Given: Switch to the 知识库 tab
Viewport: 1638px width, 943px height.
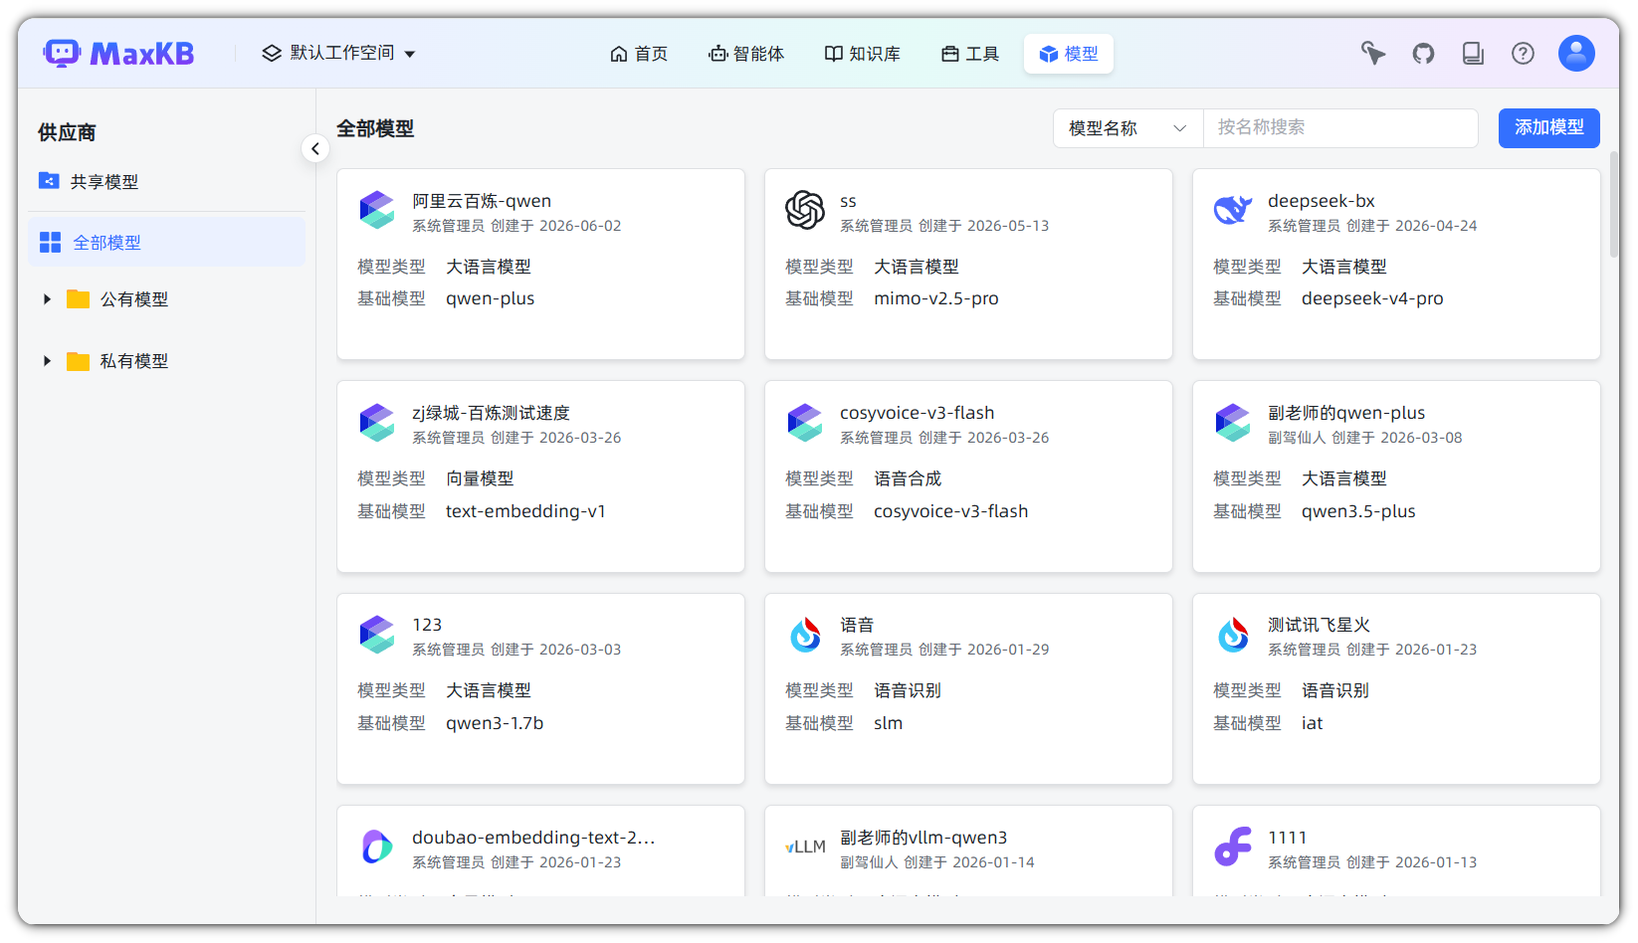Looking at the screenshot, I should 862,54.
